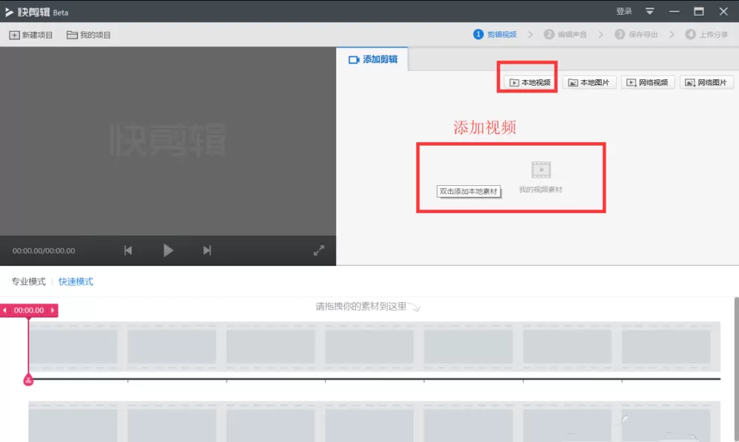Switch to 添加剪辑 tab

[372, 59]
